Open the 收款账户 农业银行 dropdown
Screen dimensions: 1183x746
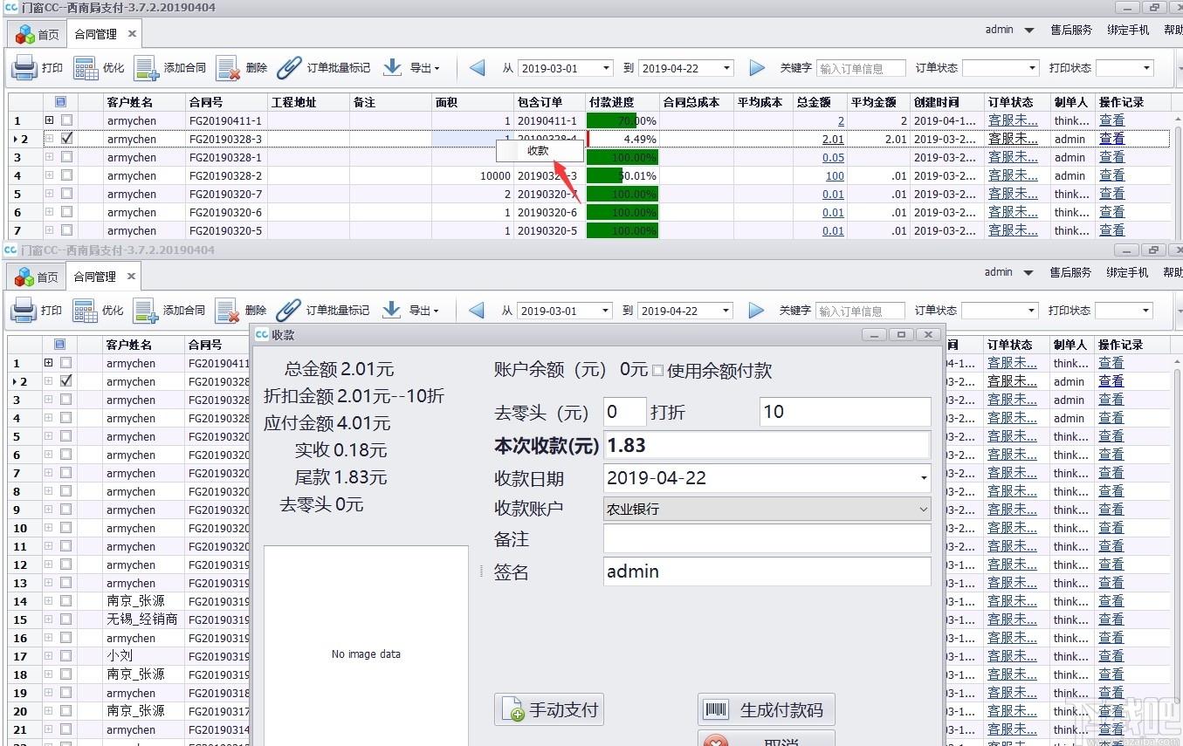pos(924,509)
